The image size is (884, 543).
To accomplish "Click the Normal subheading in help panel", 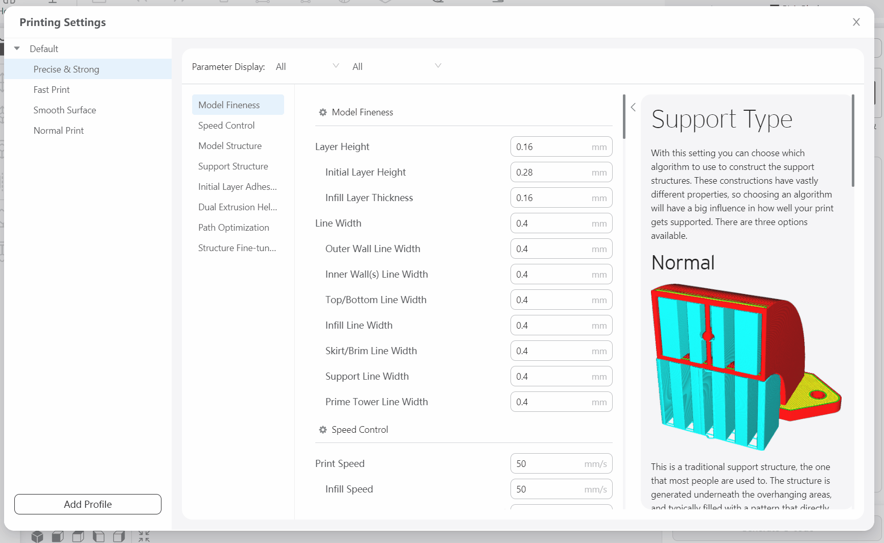I will tap(683, 263).
